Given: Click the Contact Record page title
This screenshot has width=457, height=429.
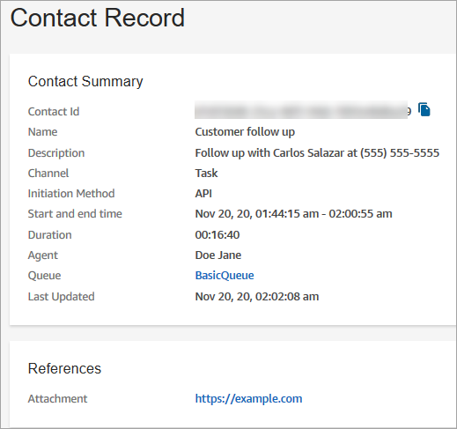Looking at the screenshot, I should coord(98,18).
